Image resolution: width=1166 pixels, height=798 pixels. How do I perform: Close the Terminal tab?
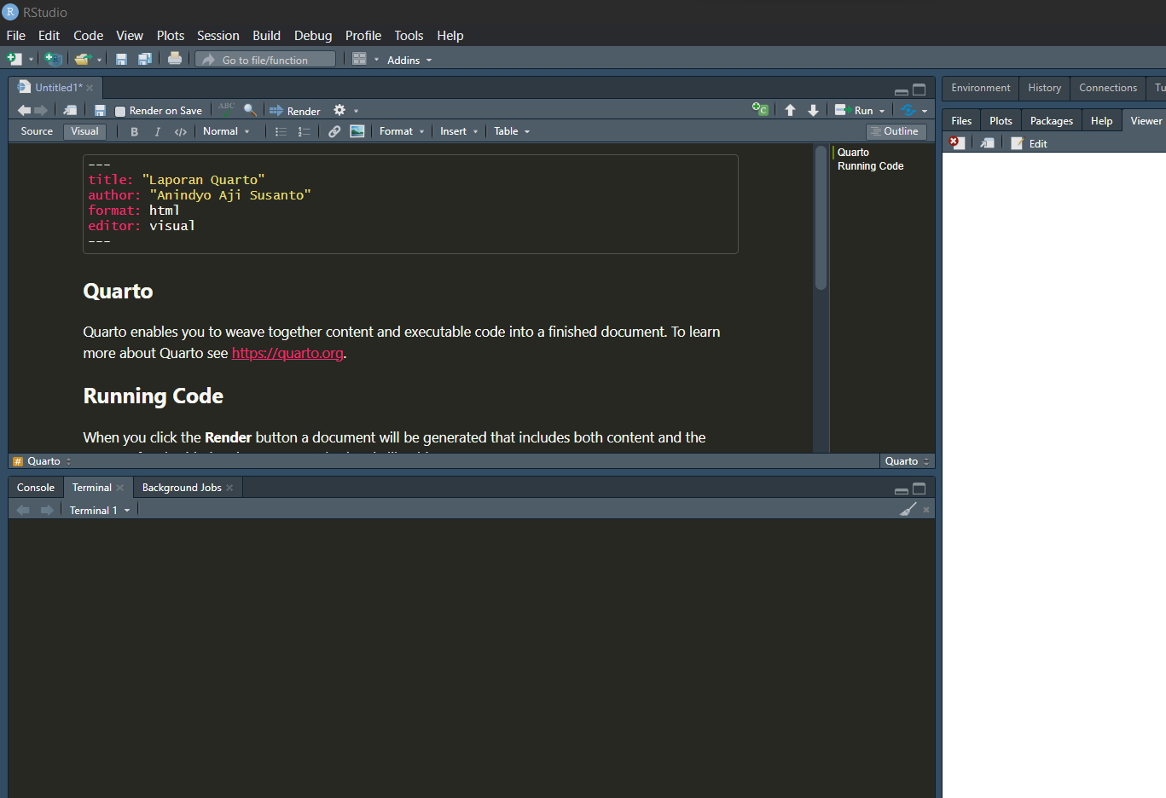click(x=120, y=488)
